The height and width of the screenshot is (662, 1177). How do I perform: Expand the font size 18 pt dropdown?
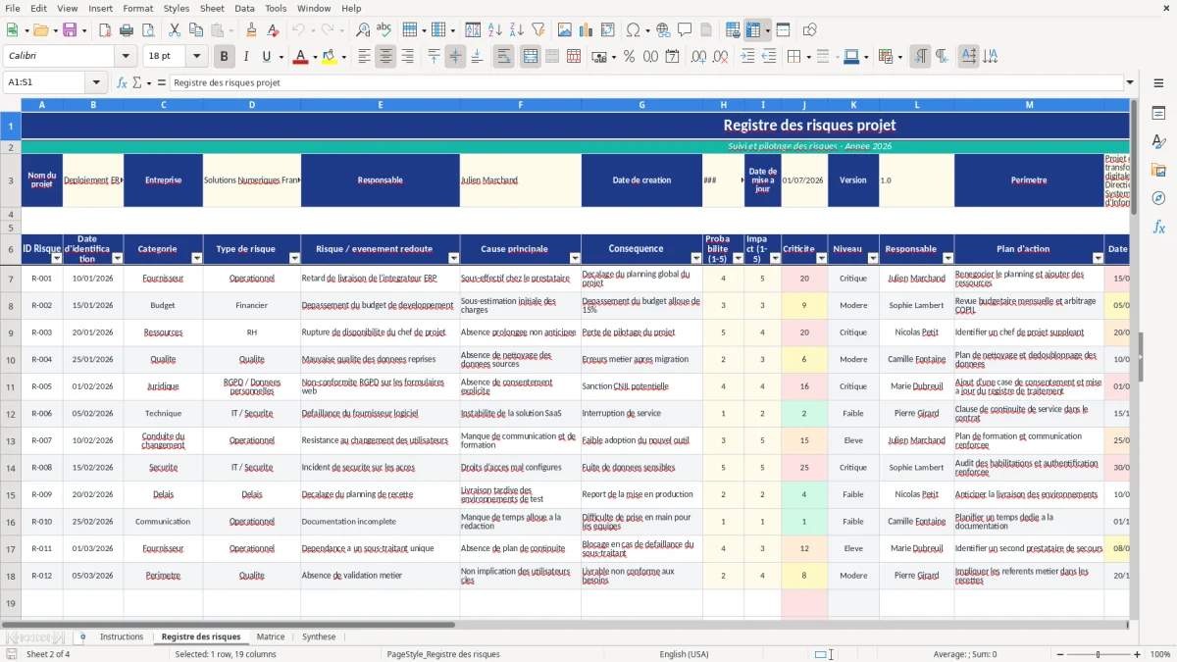(x=197, y=57)
